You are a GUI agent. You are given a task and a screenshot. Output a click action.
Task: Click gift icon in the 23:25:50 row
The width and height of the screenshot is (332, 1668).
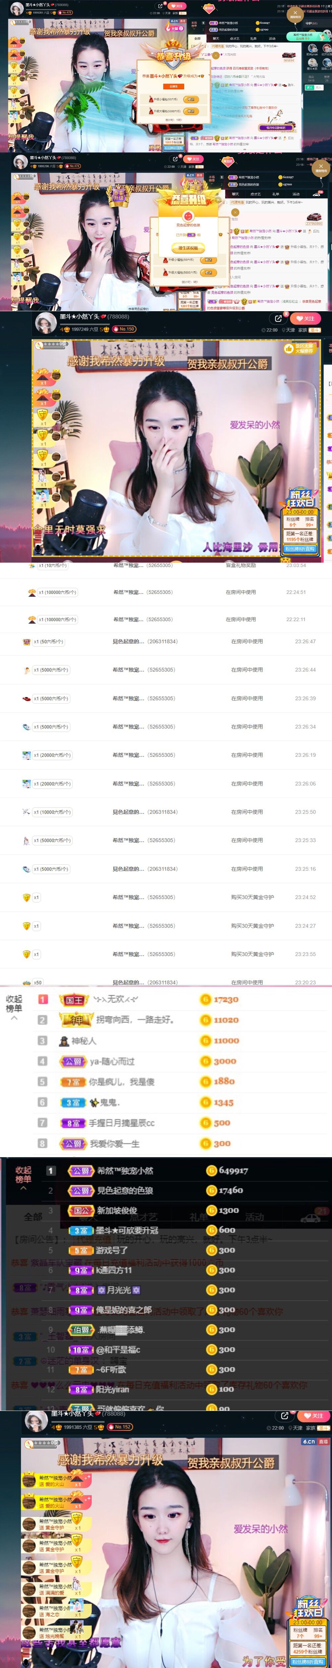[27, 812]
